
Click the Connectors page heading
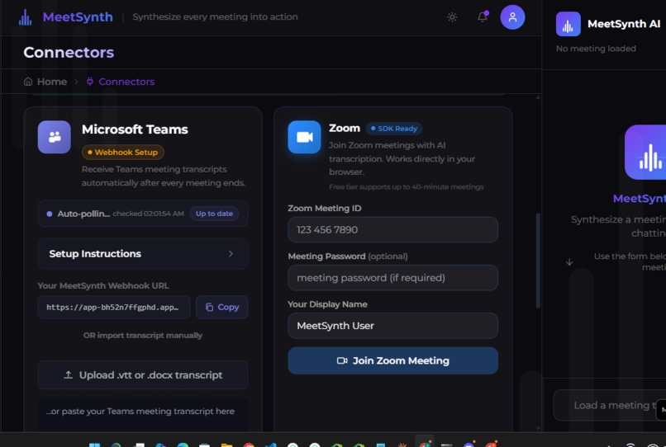point(69,53)
